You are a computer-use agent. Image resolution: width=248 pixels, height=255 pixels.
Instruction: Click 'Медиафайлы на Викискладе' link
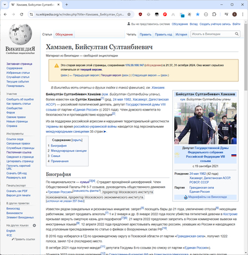[208, 197]
